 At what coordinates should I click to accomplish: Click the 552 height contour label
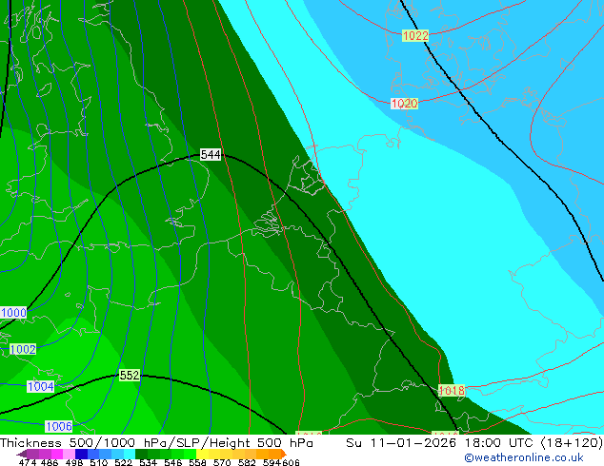129,375
